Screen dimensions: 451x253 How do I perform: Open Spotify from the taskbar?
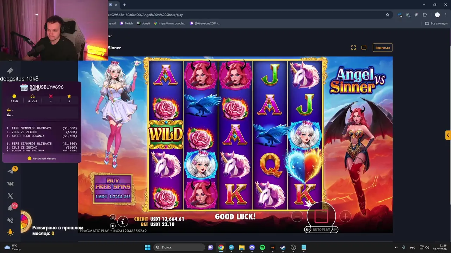[262, 247]
